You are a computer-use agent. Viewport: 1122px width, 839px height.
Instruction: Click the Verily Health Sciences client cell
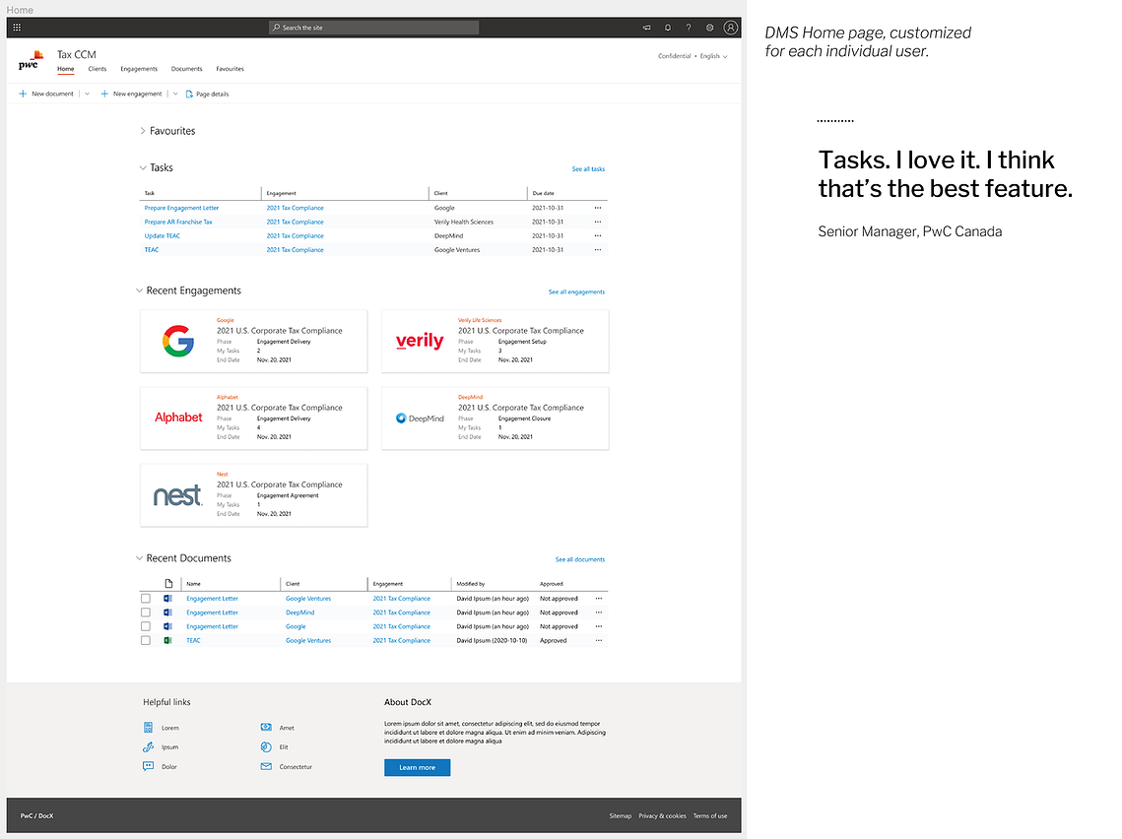(x=464, y=222)
